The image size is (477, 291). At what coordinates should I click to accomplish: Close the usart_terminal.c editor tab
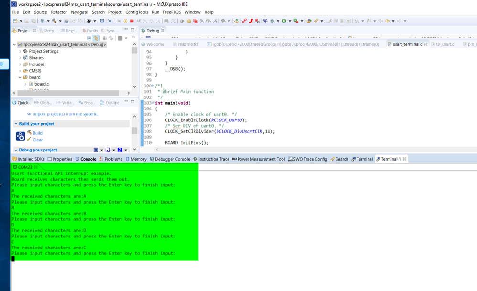click(425, 44)
